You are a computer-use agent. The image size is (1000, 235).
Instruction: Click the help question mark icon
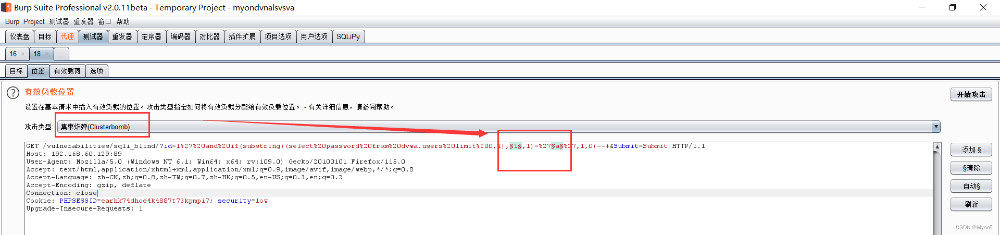click(13, 93)
